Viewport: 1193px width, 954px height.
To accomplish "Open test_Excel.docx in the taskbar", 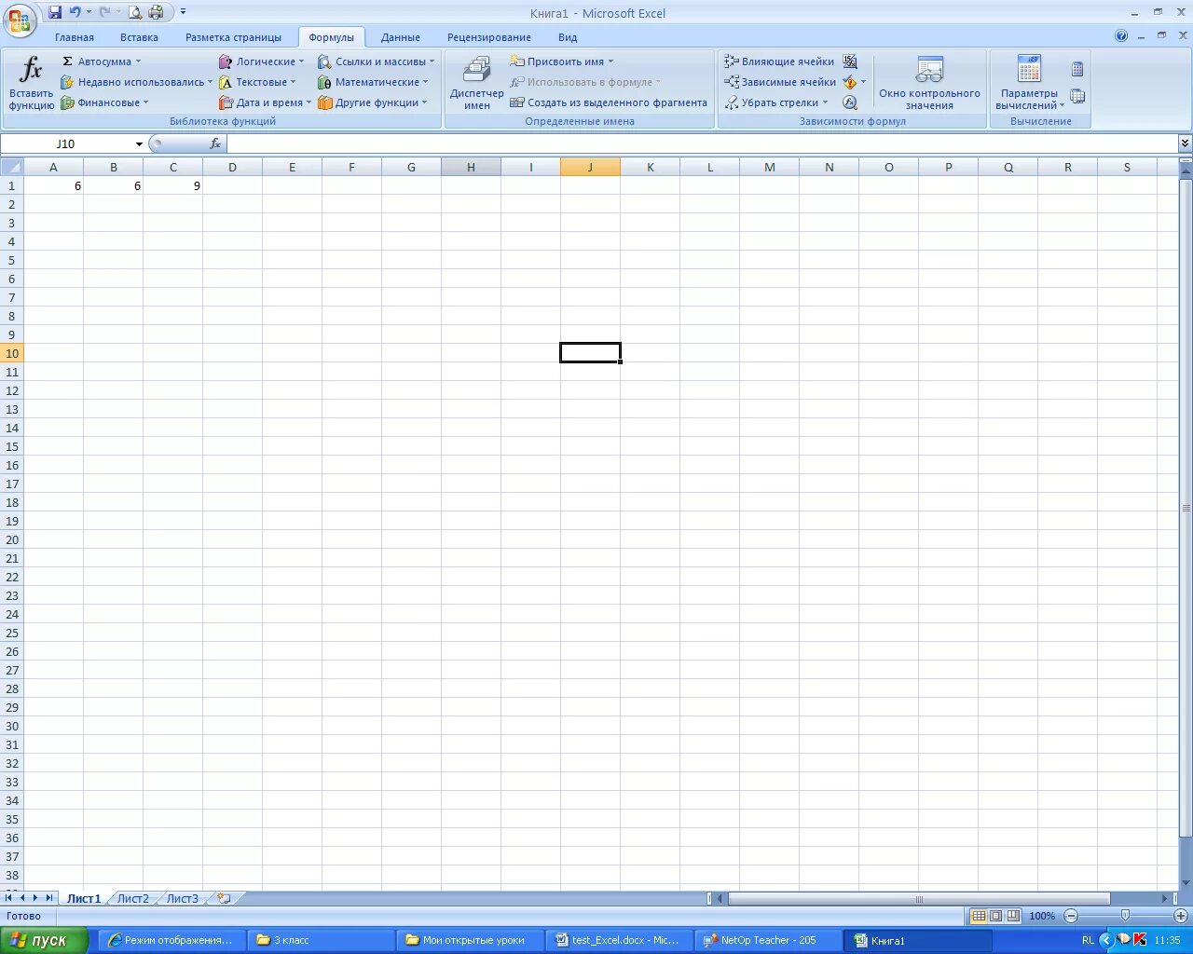I will 619,940.
